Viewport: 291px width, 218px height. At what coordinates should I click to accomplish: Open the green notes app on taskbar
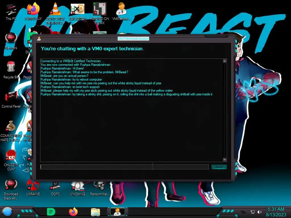(51, 212)
